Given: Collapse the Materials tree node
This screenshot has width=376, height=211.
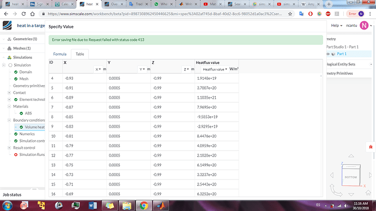Looking at the screenshot, I should click(9, 106).
